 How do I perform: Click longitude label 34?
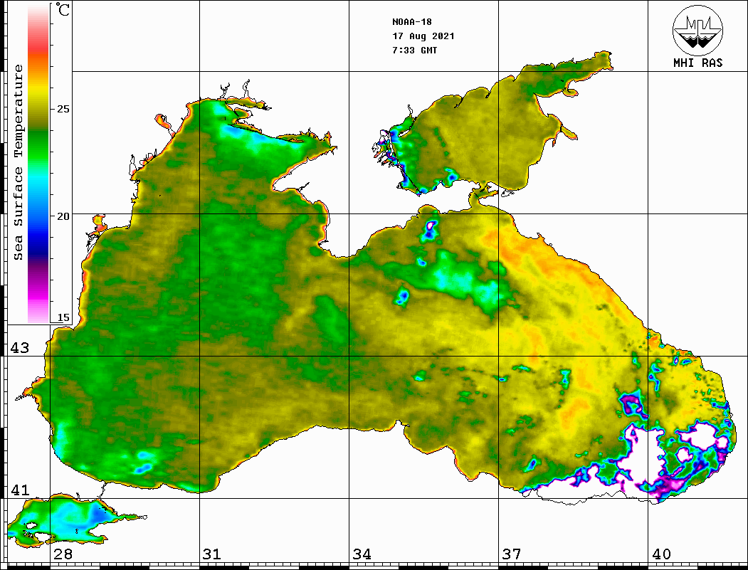click(x=362, y=554)
